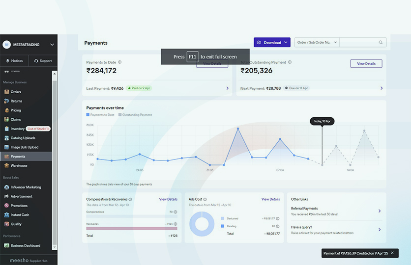The image size is (411, 265).
Task: Click View Details for Outstanding Payment
Action: click(366, 64)
